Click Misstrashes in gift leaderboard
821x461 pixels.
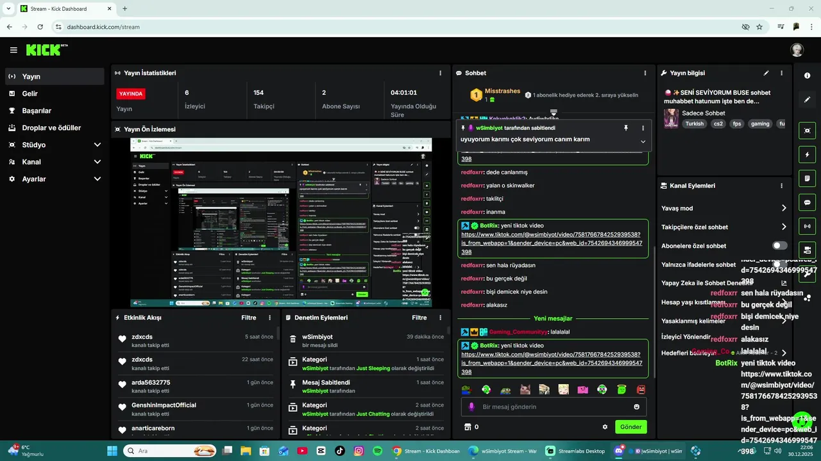[x=502, y=91]
